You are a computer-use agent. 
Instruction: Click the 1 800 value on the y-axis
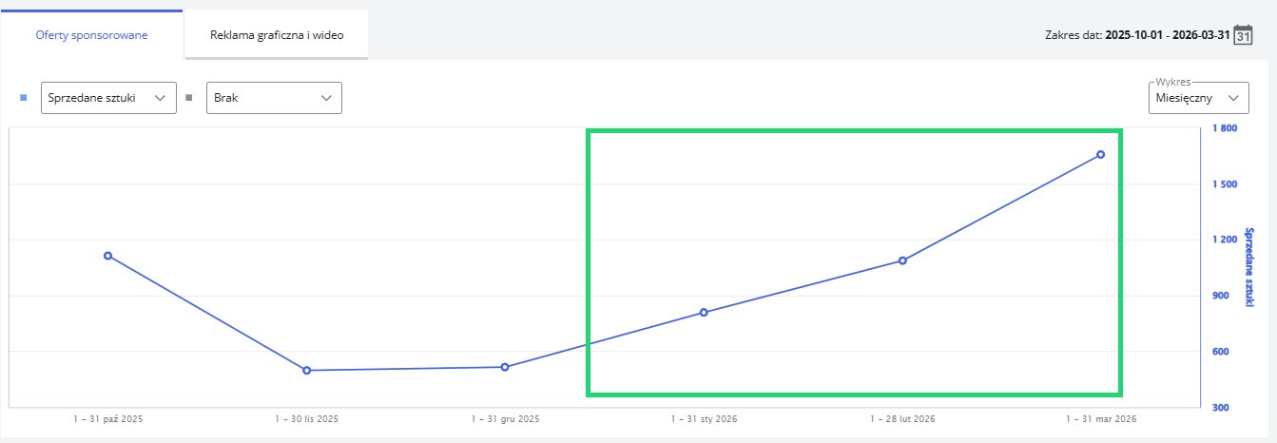pyautogui.click(x=1224, y=128)
